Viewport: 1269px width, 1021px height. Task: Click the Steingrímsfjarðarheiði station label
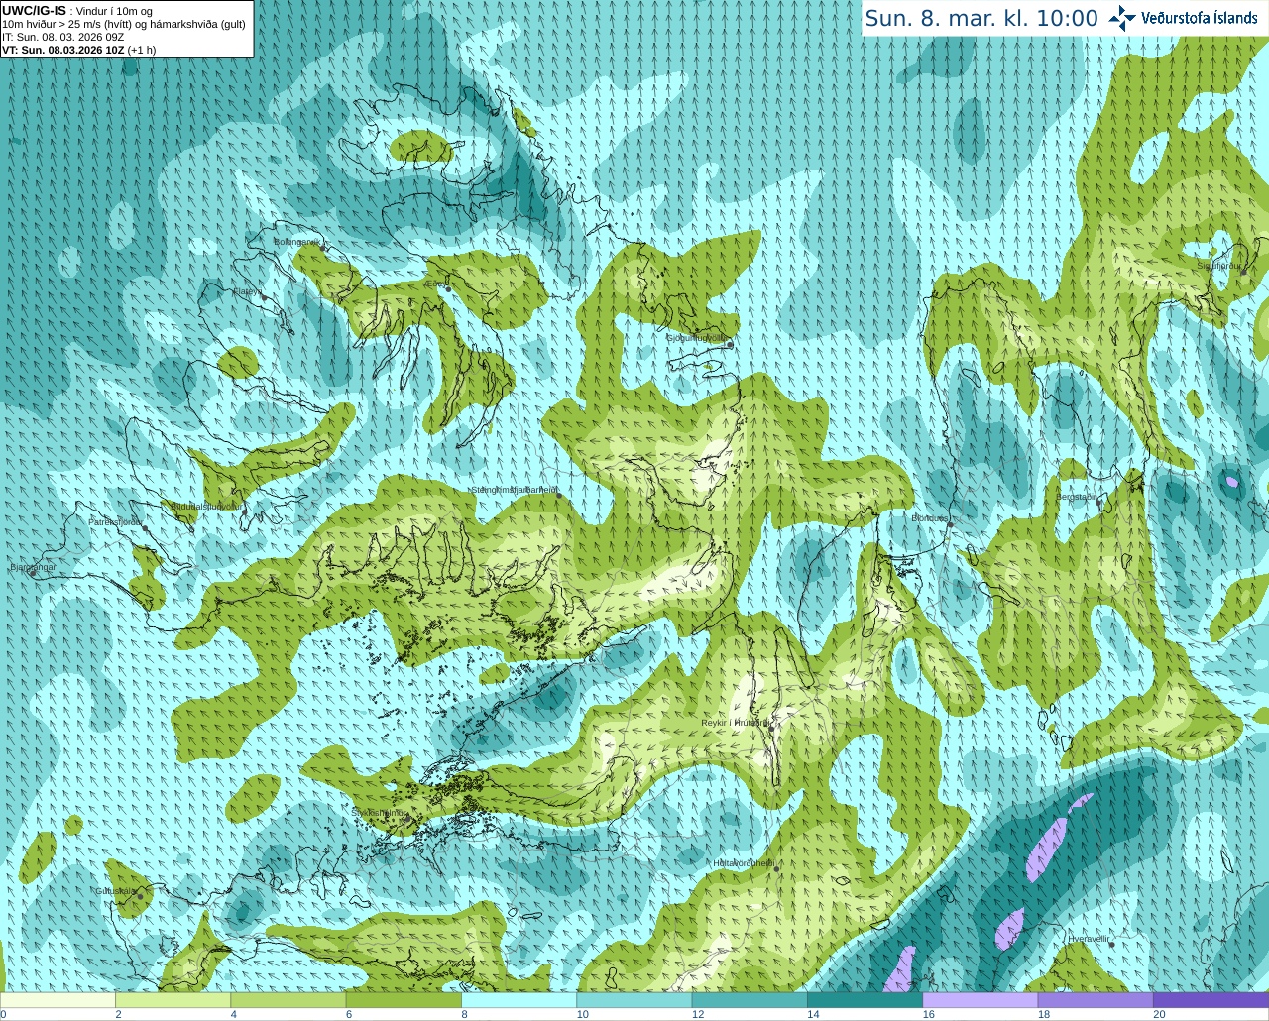[x=513, y=490]
